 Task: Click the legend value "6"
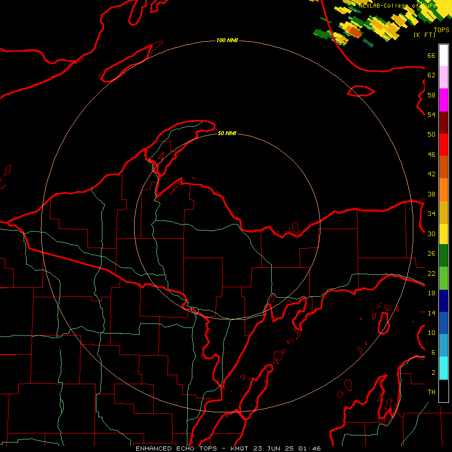tap(433, 352)
